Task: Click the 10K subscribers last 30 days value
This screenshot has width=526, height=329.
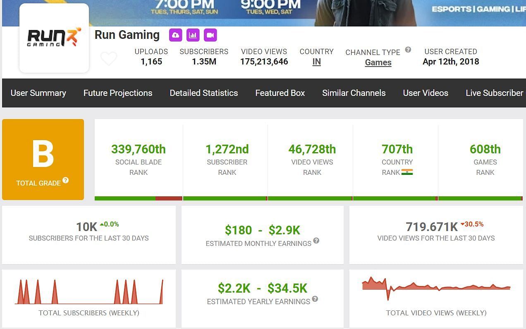Action: tap(86, 227)
